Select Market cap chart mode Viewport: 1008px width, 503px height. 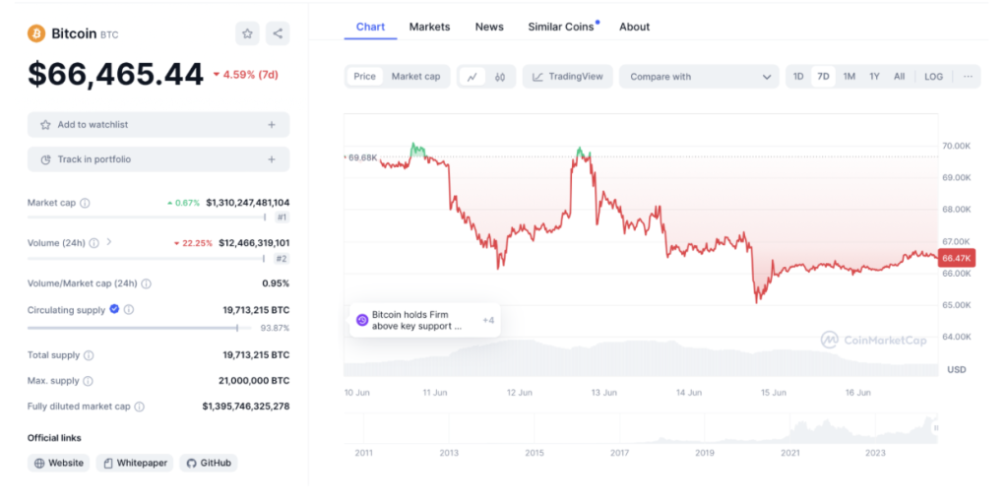tap(416, 77)
